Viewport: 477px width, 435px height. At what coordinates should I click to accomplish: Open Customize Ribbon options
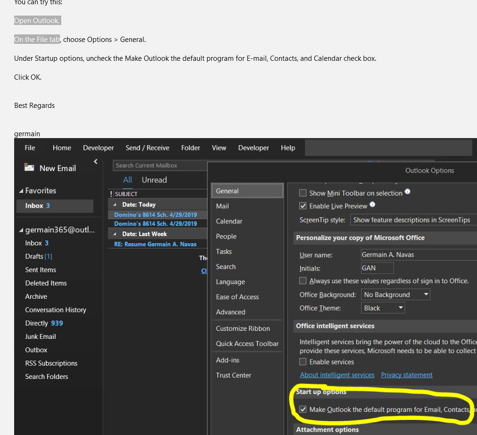click(x=247, y=328)
